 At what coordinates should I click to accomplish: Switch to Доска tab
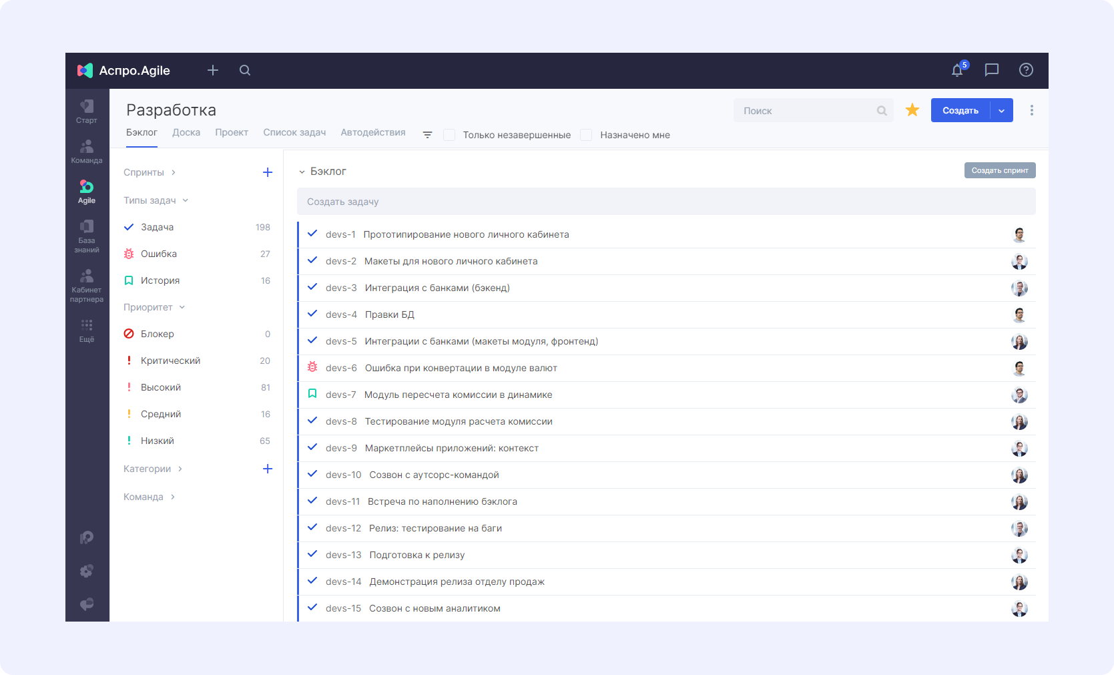coord(186,132)
